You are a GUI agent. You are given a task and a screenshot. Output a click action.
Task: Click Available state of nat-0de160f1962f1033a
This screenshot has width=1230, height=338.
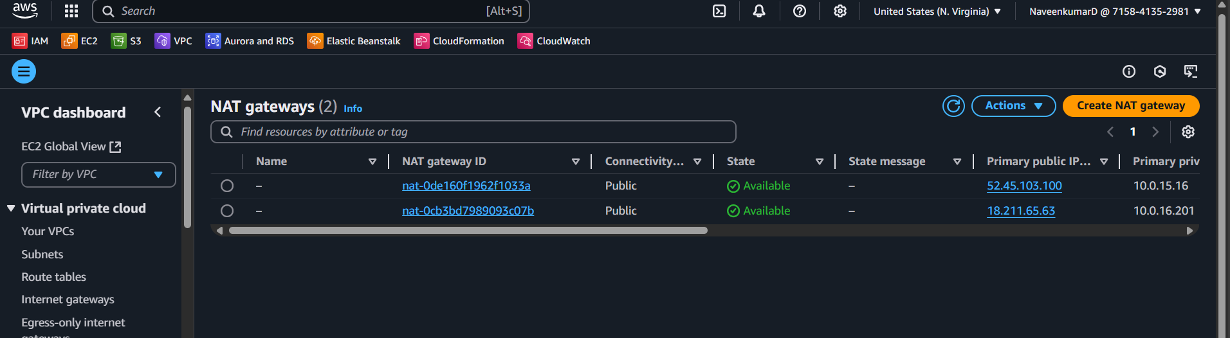[758, 186]
